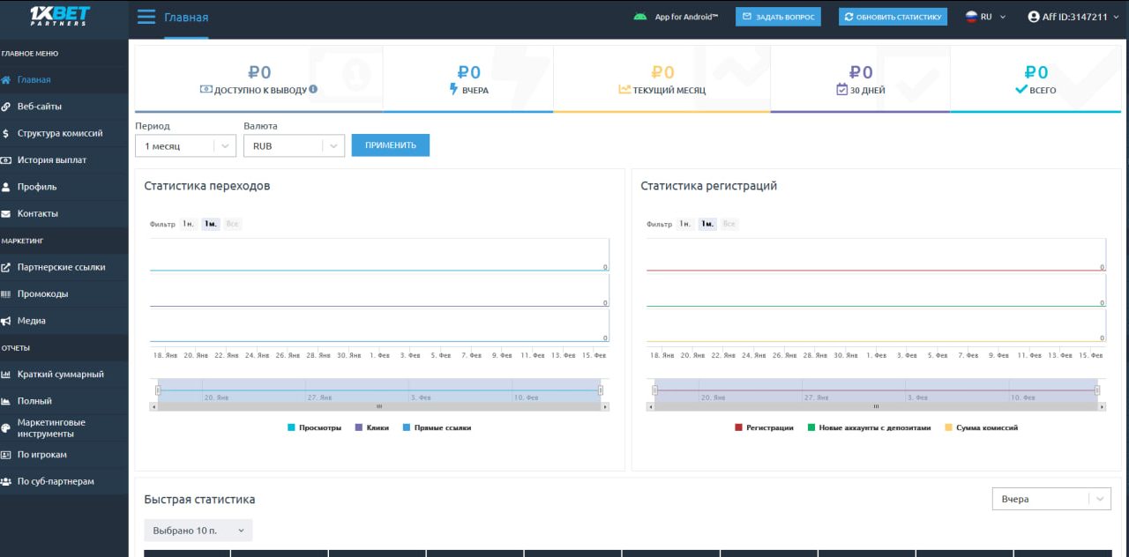1129x557 pixels.
Task: Click the transitions chart range slider
Action: tap(379, 390)
